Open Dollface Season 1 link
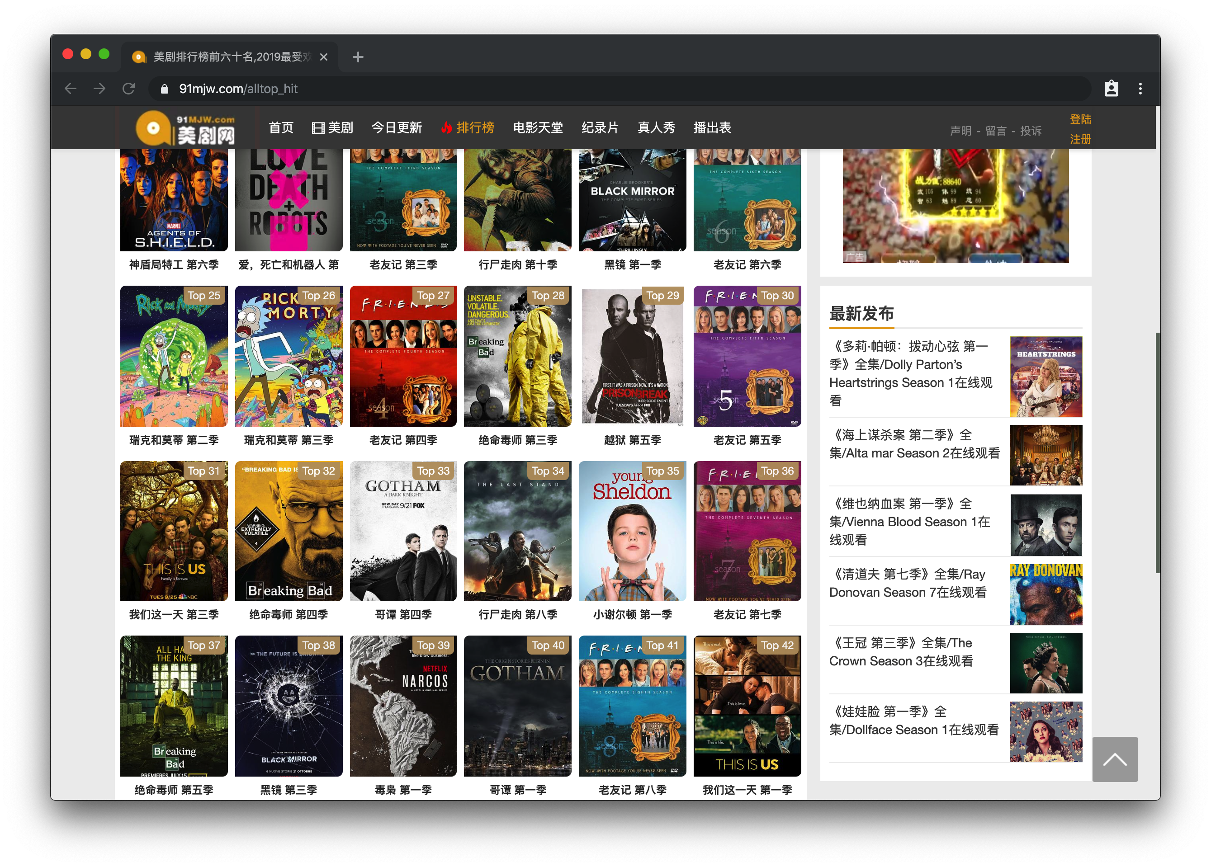 tap(913, 721)
